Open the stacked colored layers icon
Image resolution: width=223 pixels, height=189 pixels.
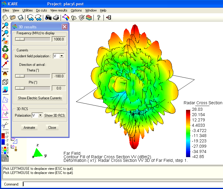pos(89,18)
